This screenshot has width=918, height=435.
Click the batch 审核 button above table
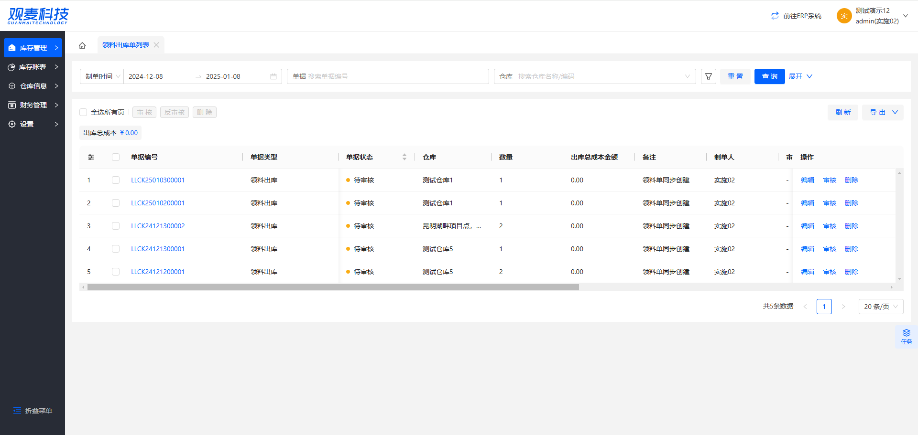[144, 112]
